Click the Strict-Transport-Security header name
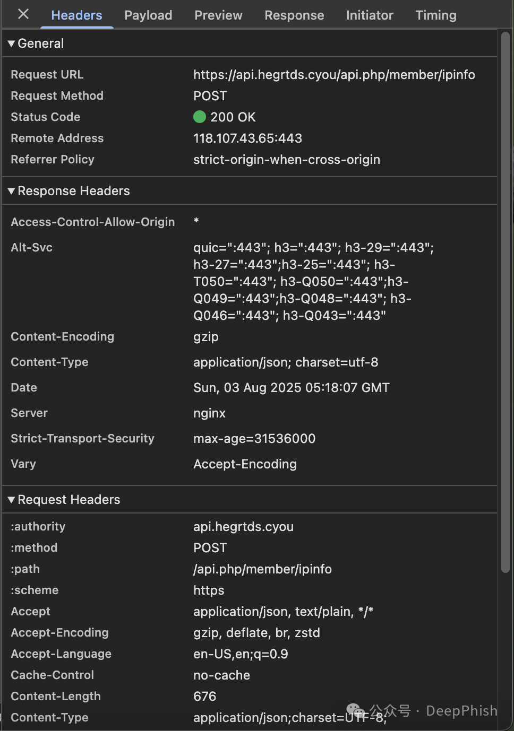The image size is (514, 731). (x=82, y=439)
